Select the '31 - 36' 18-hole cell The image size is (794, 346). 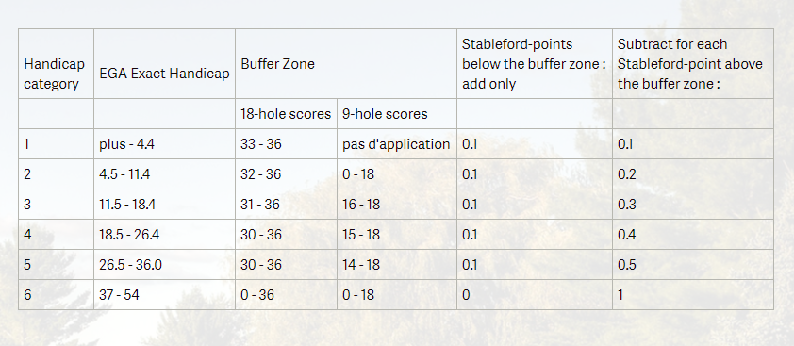(286, 205)
